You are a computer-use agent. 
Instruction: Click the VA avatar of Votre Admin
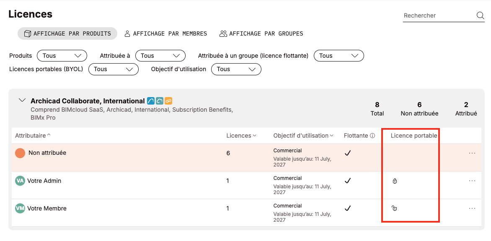coord(20,181)
